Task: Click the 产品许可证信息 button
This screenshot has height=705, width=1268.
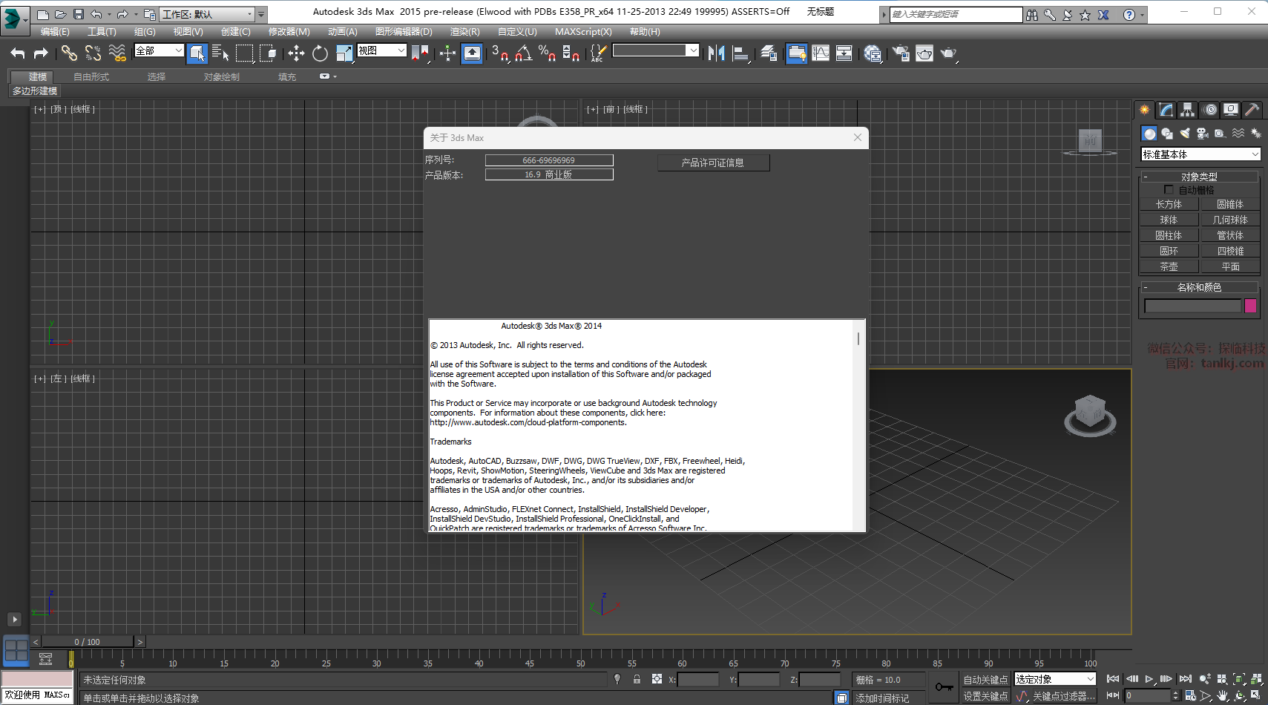Action: (713, 163)
